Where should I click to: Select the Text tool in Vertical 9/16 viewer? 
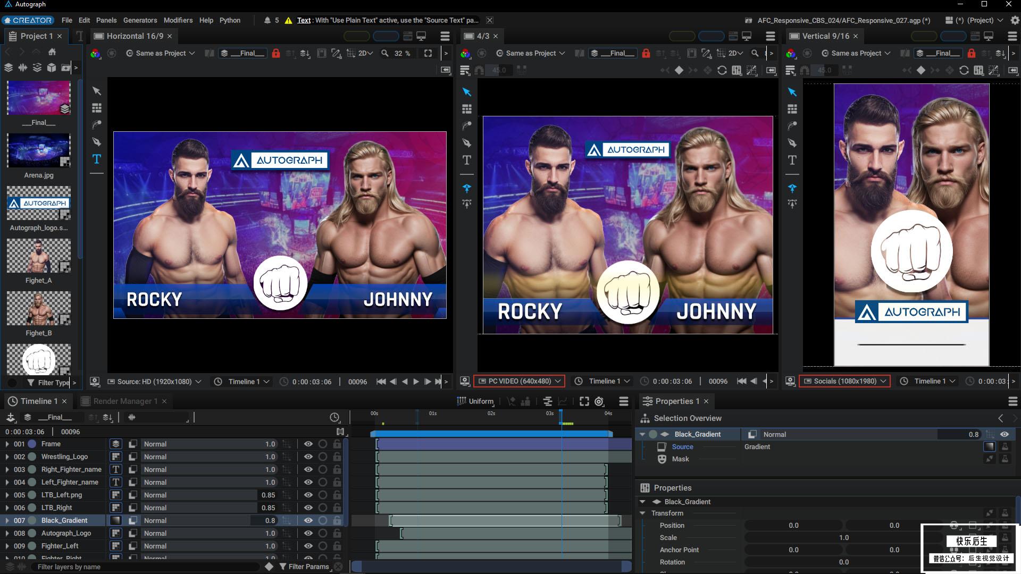coord(792,160)
